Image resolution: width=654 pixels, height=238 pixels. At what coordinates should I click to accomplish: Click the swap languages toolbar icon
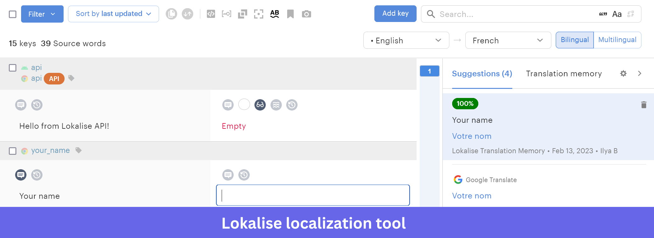click(187, 14)
